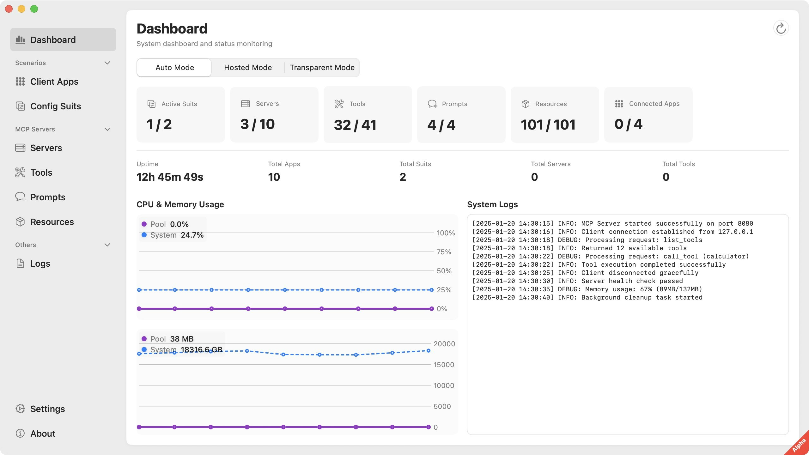Image resolution: width=809 pixels, height=455 pixels.
Task: Click the Resources 101 / 101 card
Action: click(555, 114)
